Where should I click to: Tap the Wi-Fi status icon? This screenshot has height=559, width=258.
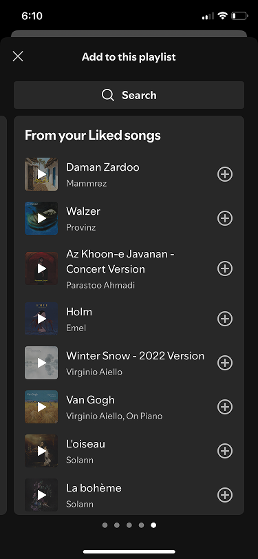point(223,16)
